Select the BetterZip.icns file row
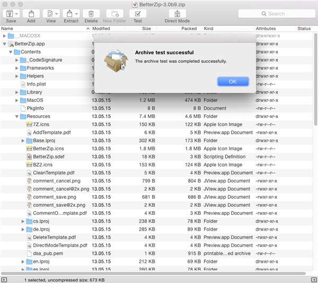Screen dimensions: 318x283 (48, 149)
